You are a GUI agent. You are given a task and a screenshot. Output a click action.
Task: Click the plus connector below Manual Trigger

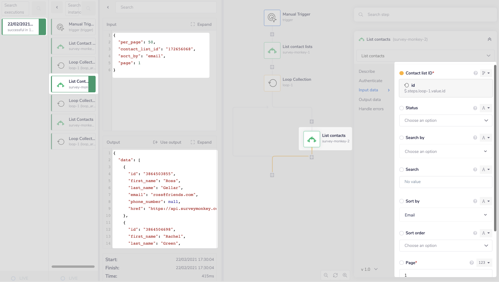point(272,34)
